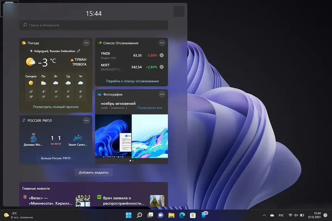This screenshot has height=221, width=332.
Task: Focus the Поиск в Интернете search field
Action: coord(94,25)
